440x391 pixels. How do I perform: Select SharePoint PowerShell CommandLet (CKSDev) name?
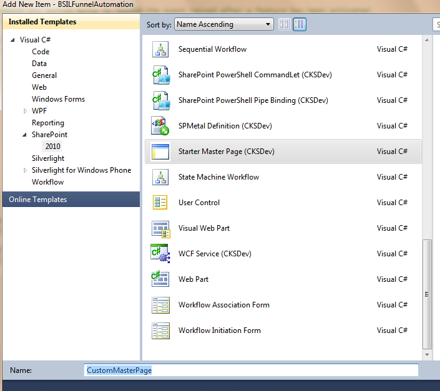[255, 75]
